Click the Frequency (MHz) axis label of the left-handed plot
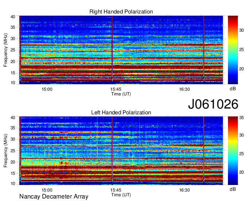This screenshot has width=248, height=201. (x=5, y=151)
